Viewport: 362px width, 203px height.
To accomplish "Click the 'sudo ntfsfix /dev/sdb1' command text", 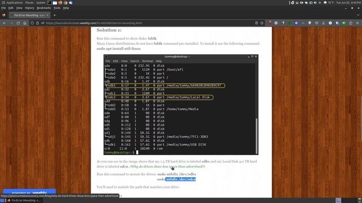I will point(176,174).
